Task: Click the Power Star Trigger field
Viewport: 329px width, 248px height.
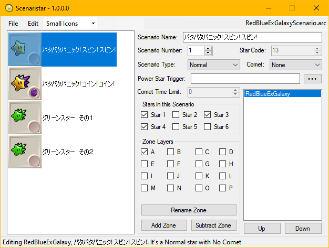Action: point(245,79)
